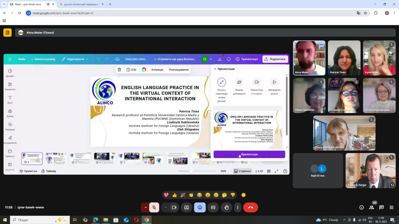Click Patricia Tineo's video tile
399x224 pixels.
(x=344, y=58)
